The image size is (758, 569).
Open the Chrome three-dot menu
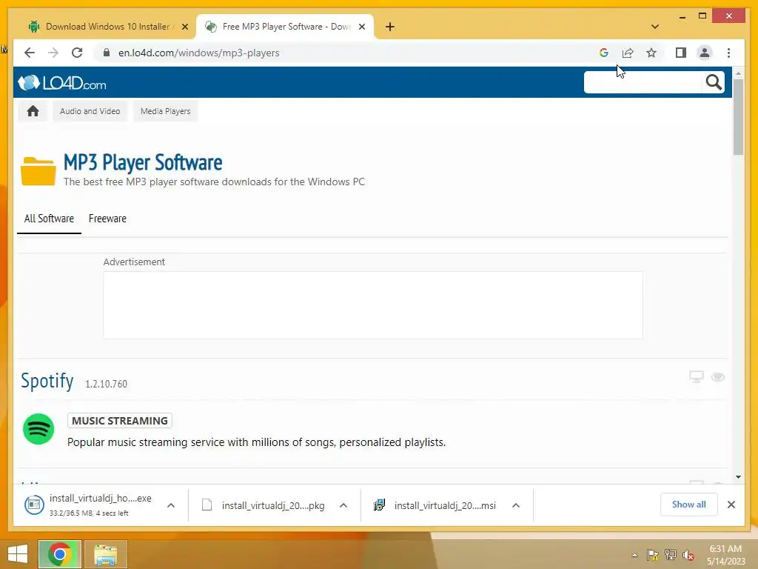point(728,53)
